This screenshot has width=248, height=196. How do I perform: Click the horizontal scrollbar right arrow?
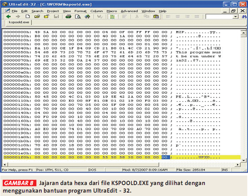click(x=237, y=165)
